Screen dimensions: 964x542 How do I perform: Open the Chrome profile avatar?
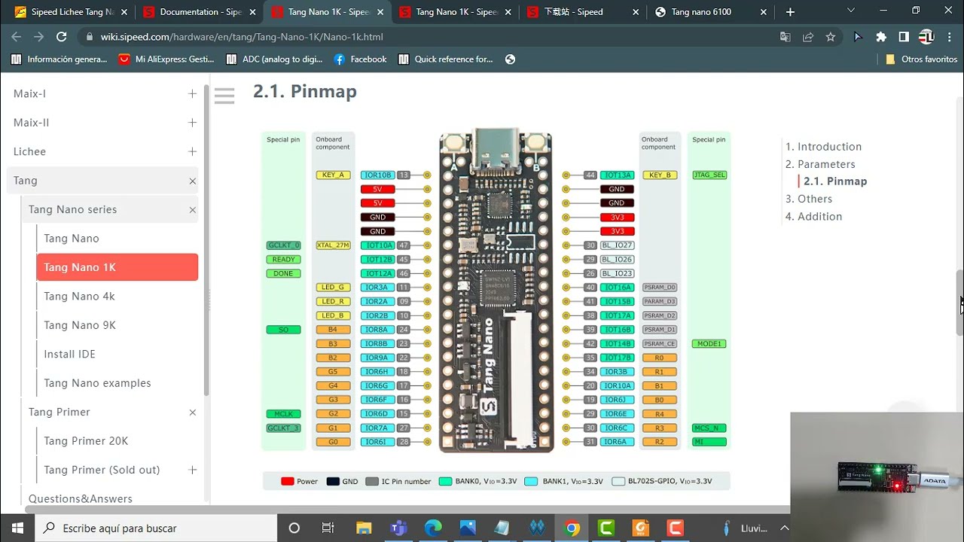pyautogui.click(x=926, y=37)
